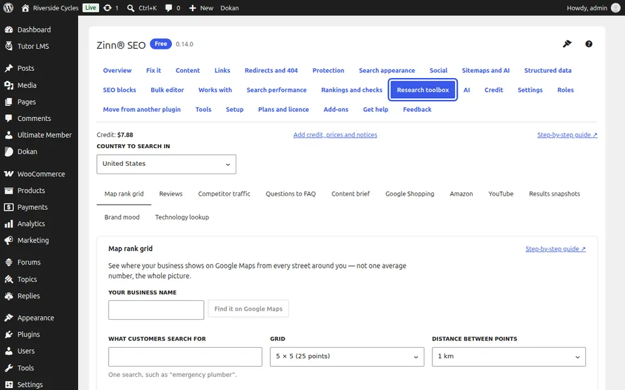Click the plus icon beside New

[x=193, y=8]
